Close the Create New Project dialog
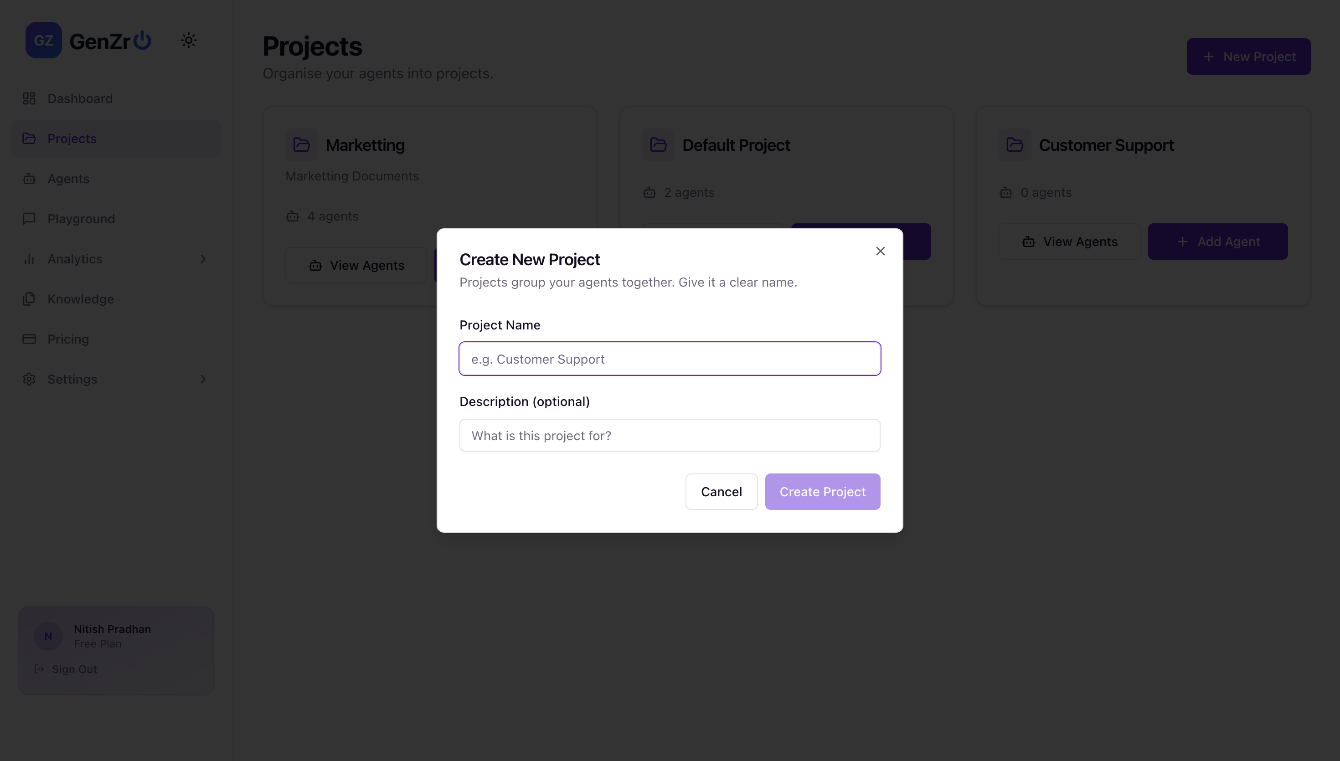Image resolution: width=1340 pixels, height=761 pixels. [x=880, y=251]
